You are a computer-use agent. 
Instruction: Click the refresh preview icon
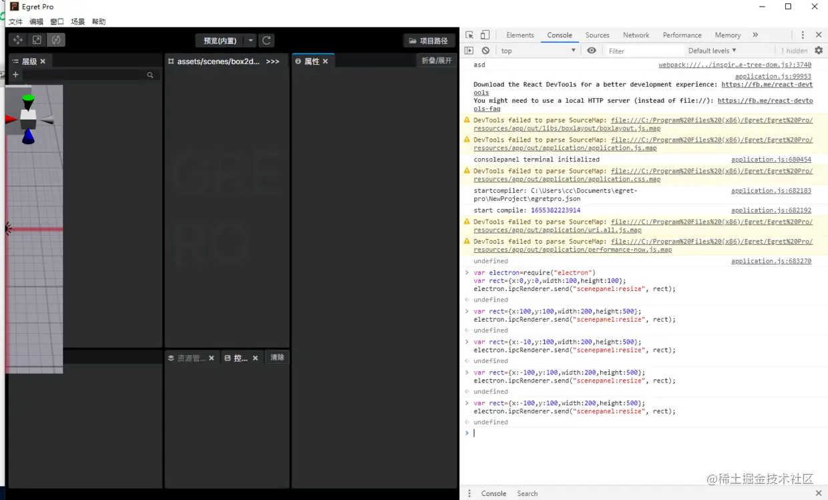click(x=266, y=41)
